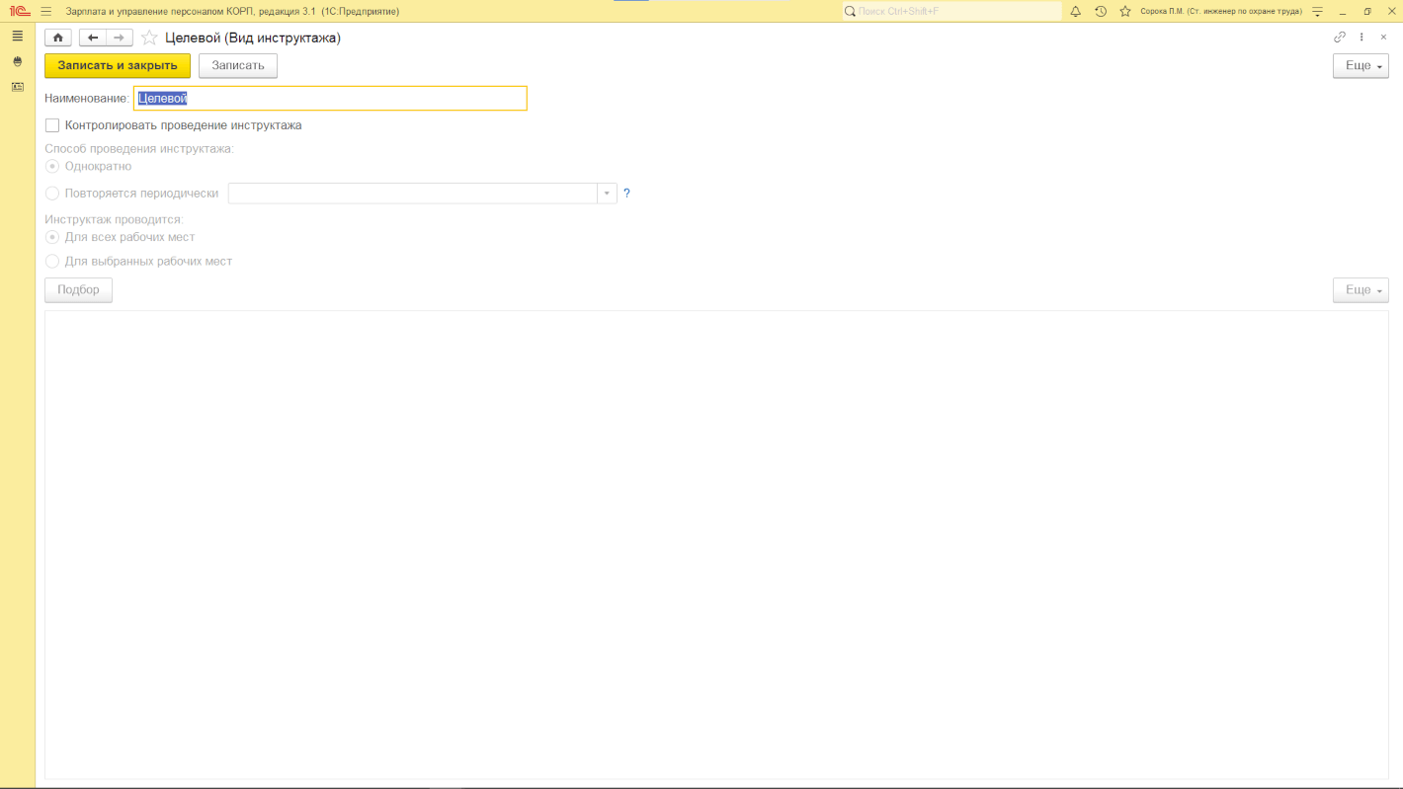
Task: Navigate forward with the right arrow
Action: point(119,38)
